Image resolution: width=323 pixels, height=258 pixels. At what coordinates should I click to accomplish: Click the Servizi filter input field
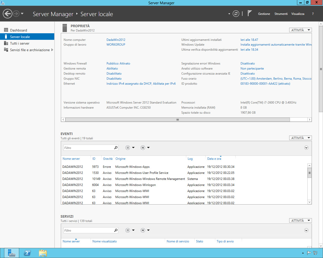88,230
